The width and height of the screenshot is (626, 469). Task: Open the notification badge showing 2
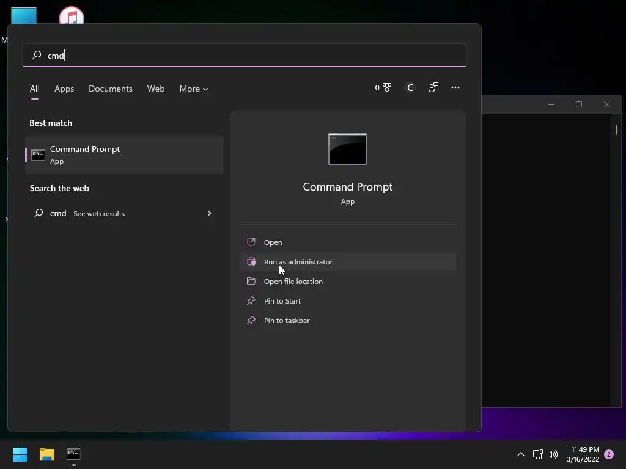609,454
